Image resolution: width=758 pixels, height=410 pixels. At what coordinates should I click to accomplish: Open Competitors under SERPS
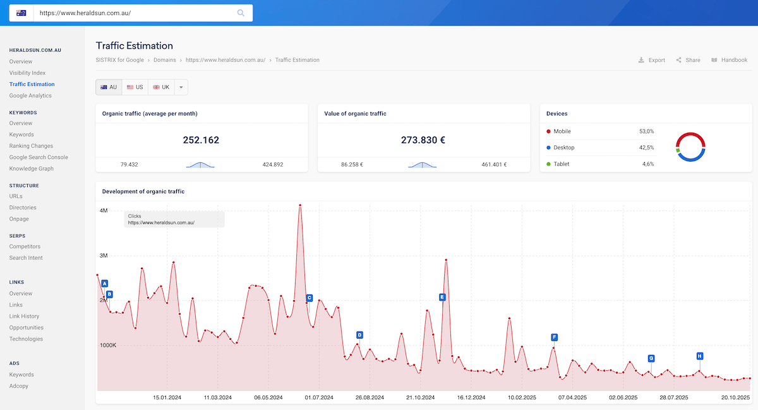click(x=25, y=246)
